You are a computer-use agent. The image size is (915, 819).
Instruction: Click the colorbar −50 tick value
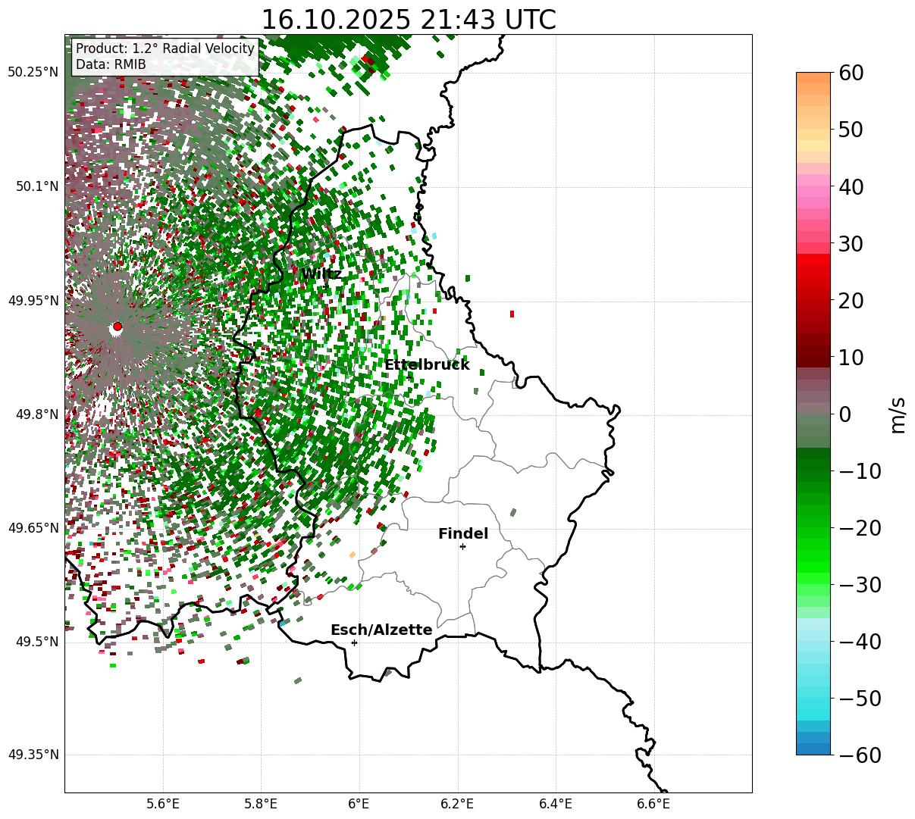click(859, 698)
